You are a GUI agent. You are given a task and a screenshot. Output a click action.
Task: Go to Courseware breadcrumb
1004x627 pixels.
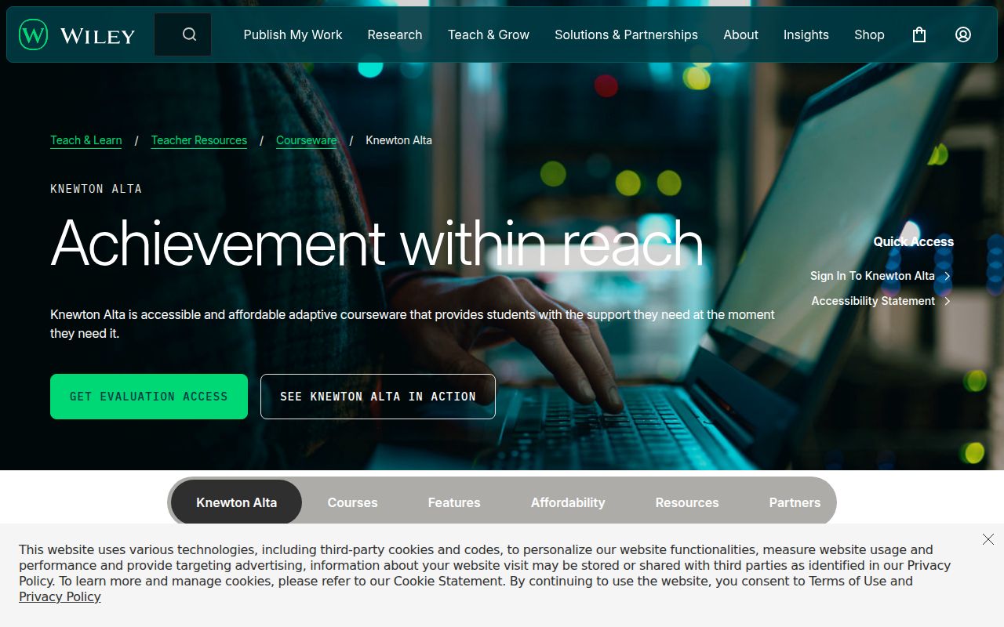307,140
